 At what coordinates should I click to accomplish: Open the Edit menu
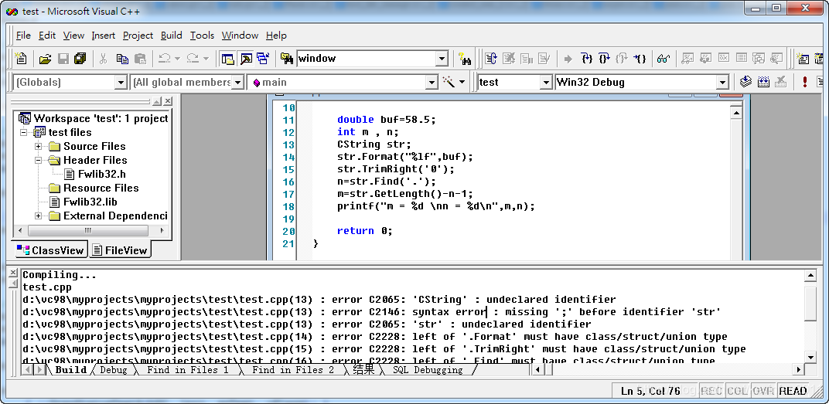47,36
